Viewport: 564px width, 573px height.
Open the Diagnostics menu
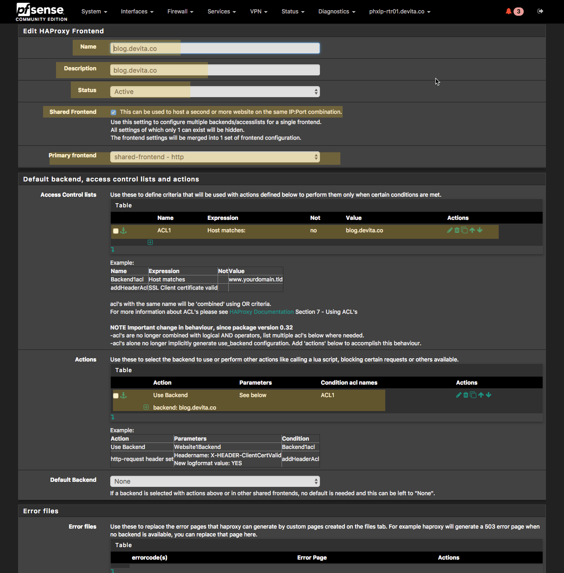tap(337, 12)
